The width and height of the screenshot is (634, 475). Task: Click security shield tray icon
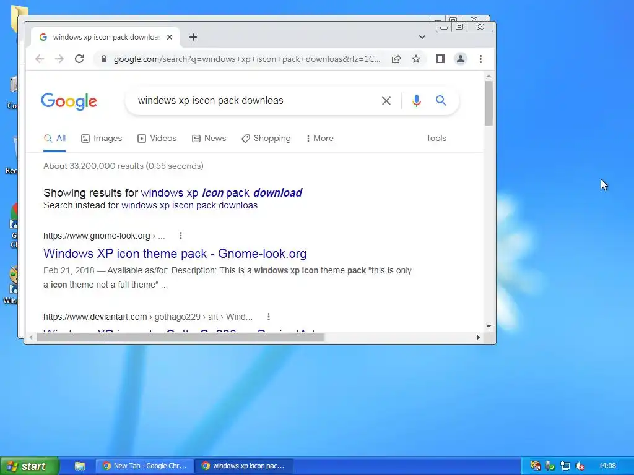coord(550,466)
